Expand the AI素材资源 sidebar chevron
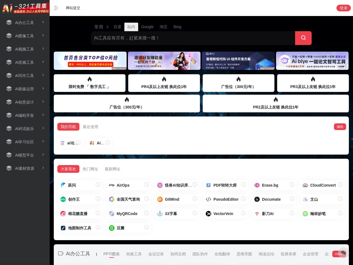Image resolution: width=353 pixels, height=265 pixels. click(43, 168)
